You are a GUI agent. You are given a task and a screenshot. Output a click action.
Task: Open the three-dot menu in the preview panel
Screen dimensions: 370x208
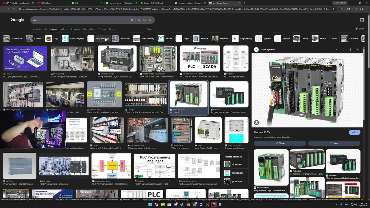[351, 50]
